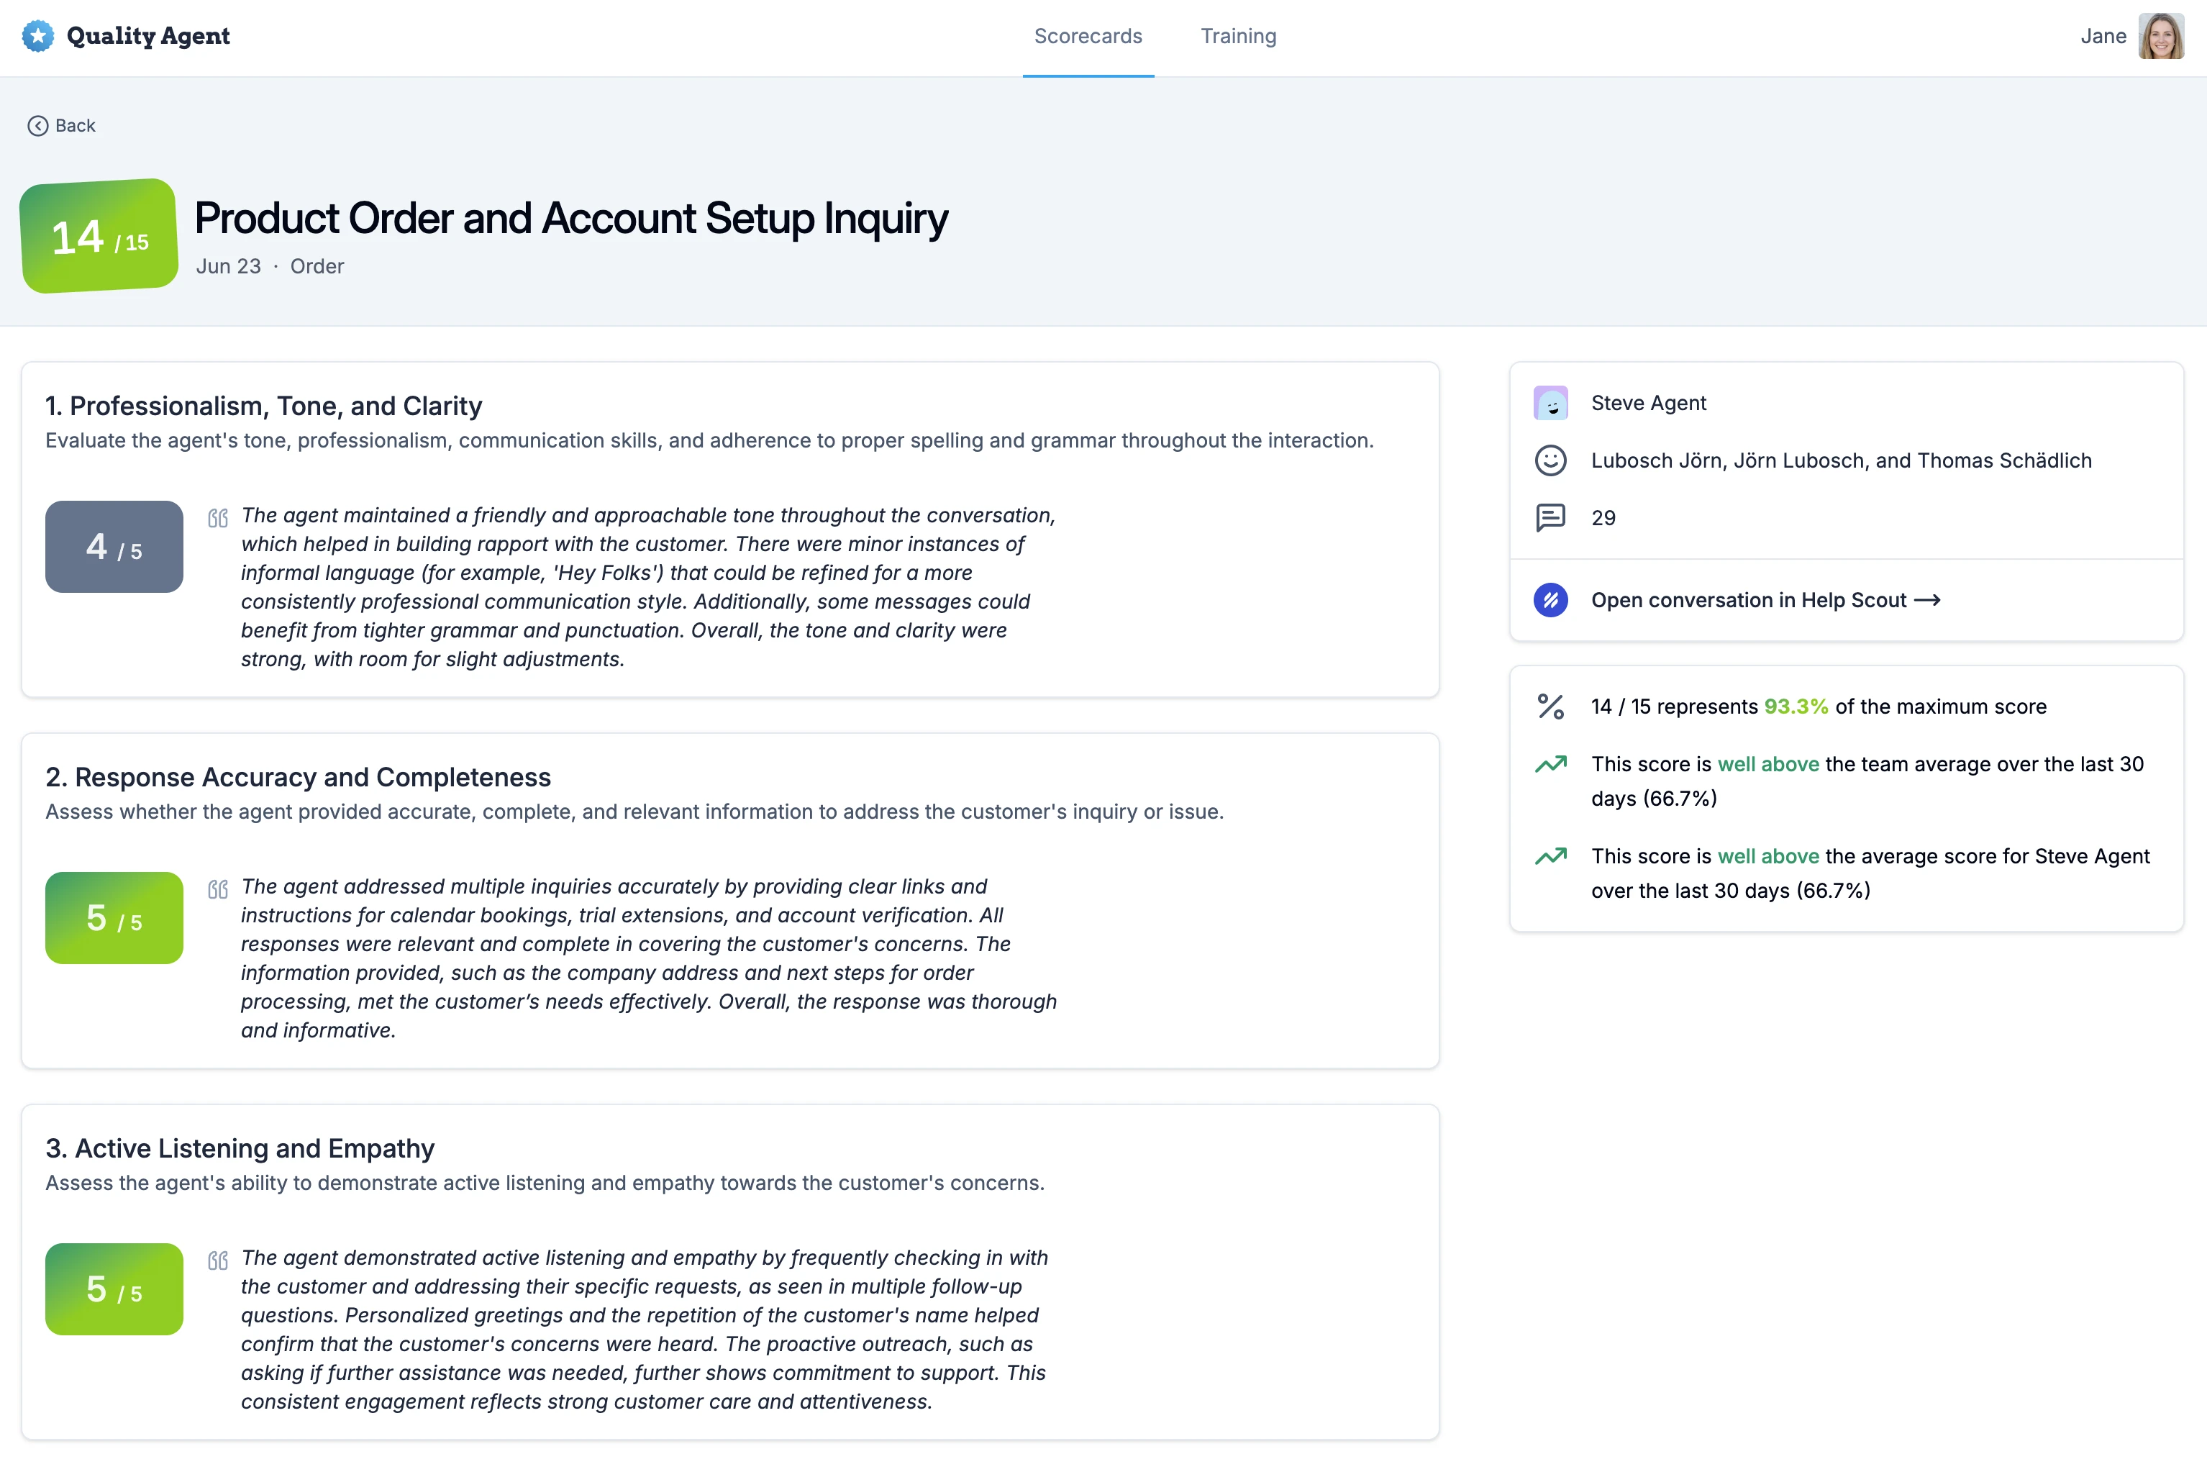Click the quote icon in Active Listening section
The height and width of the screenshot is (1472, 2207).
(218, 1260)
